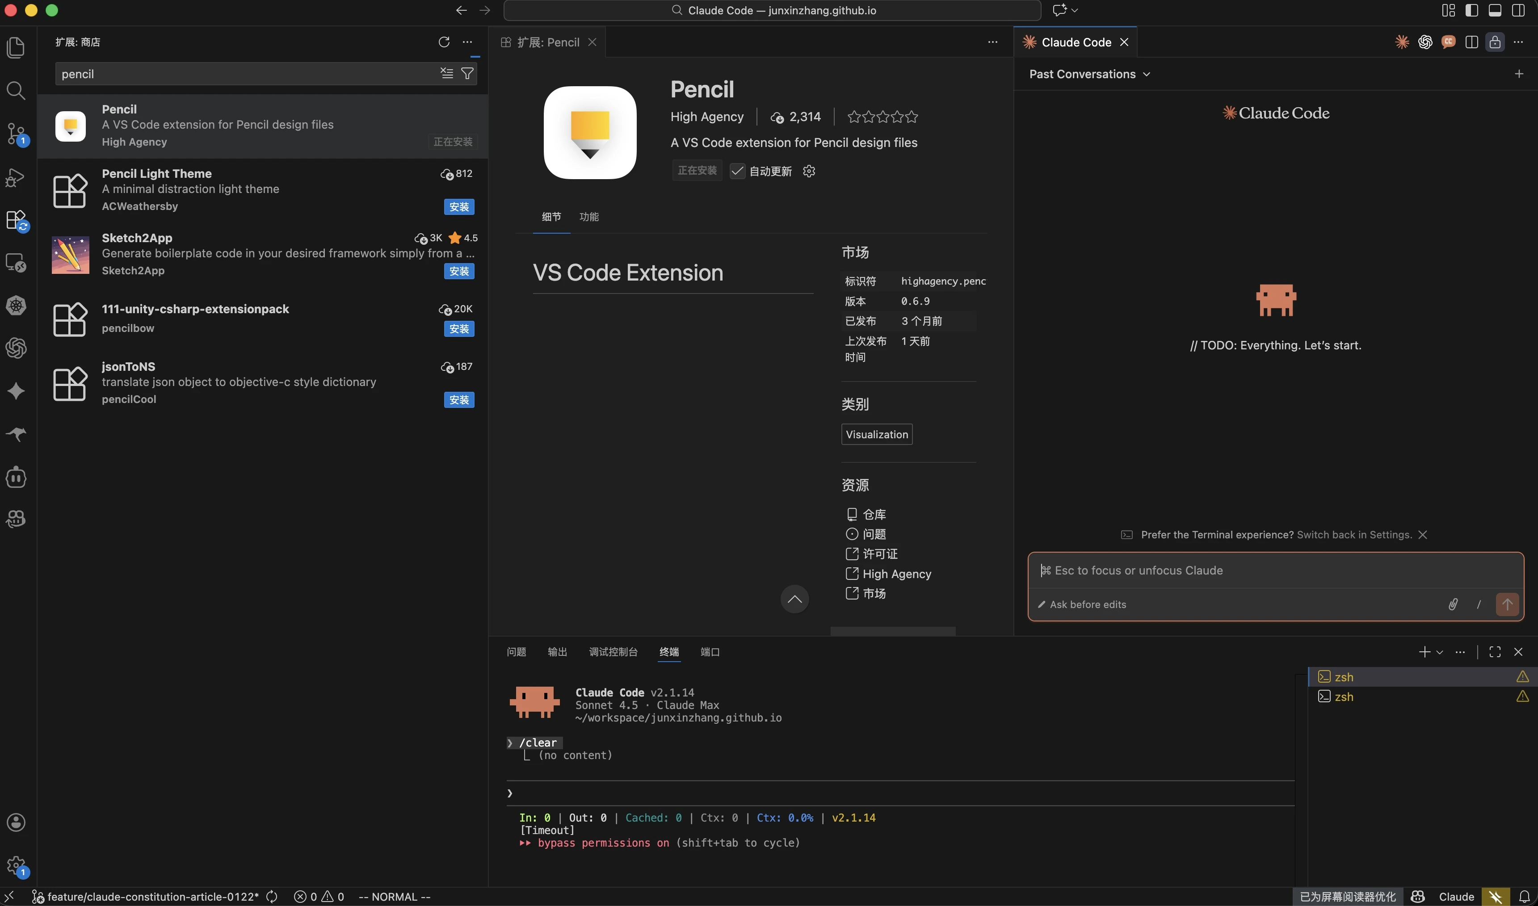This screenshot has height=906, width=1538.
Task: Toggle the primary sidebar layout button
Action: click(1471, 10)
